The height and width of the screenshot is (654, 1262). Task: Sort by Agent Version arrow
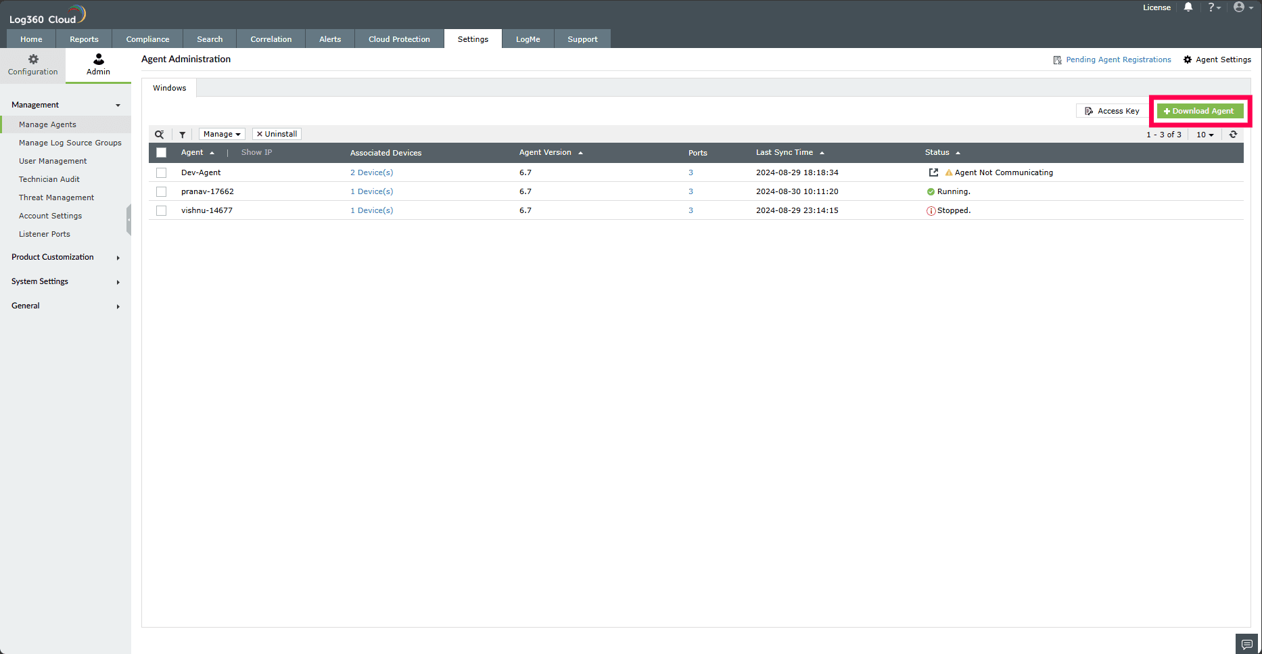580,153
